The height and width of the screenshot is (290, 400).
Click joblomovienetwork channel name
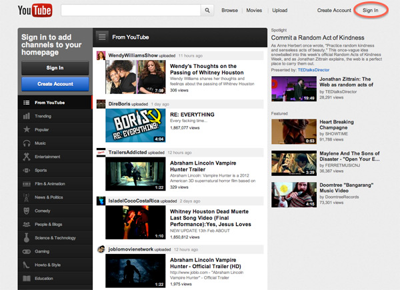point(131,249)
